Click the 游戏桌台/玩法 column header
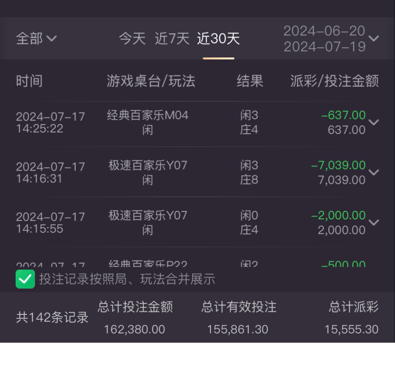 tap(151, 81)
